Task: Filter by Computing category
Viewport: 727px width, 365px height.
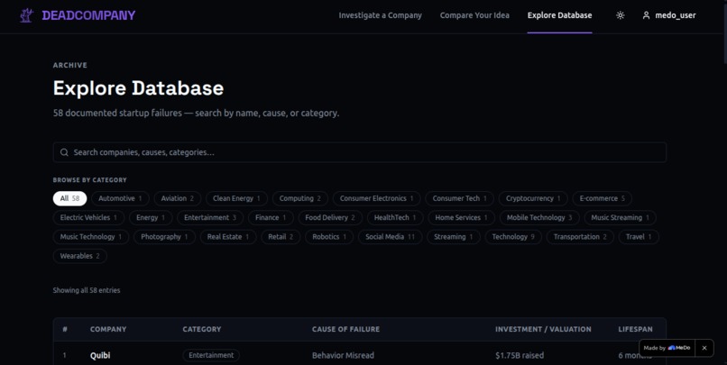Action: pos(300,198)
